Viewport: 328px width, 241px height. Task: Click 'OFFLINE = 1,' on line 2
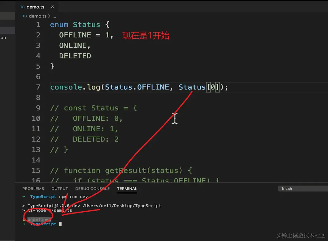[x=86, y=35]
